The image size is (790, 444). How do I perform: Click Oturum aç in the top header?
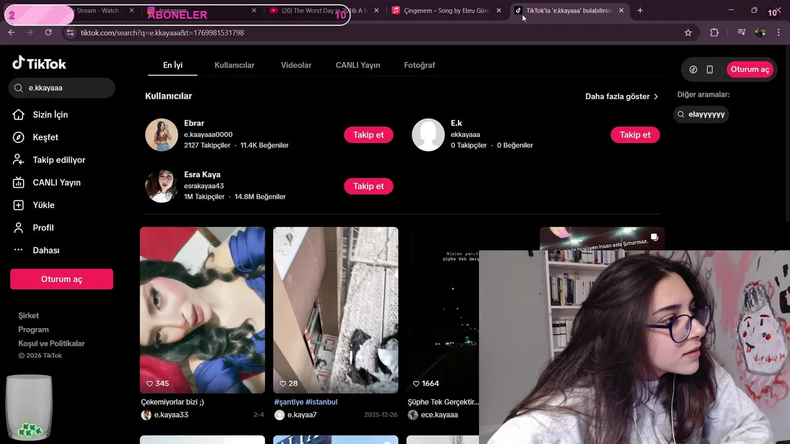pos(750,70)
